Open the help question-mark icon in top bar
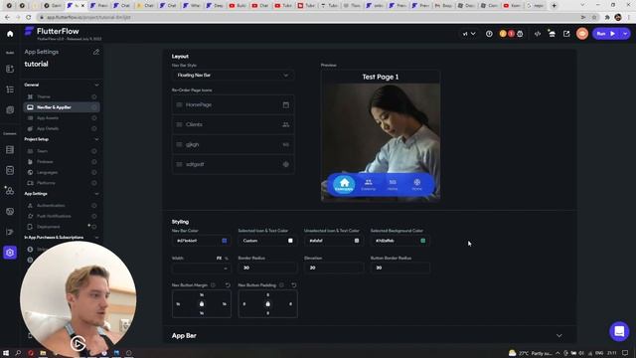 pos(489,34)
